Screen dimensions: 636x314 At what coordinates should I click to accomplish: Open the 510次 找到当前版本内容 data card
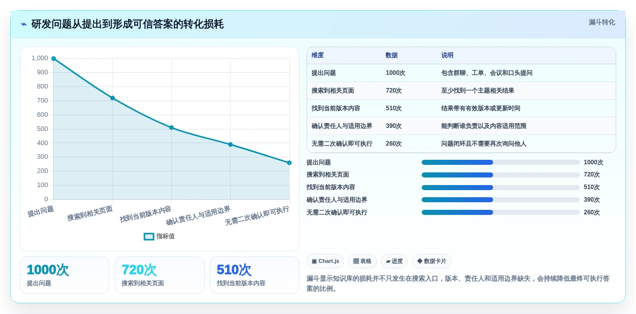254,275
